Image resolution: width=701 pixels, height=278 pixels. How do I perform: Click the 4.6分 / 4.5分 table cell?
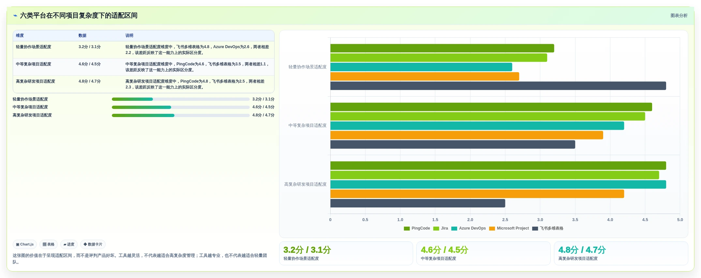tap(90, 64)
